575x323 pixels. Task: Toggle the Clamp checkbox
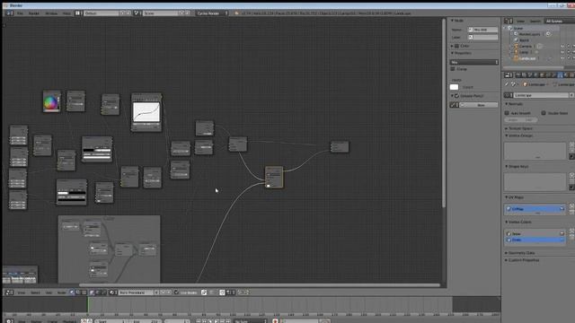[453, 69]
